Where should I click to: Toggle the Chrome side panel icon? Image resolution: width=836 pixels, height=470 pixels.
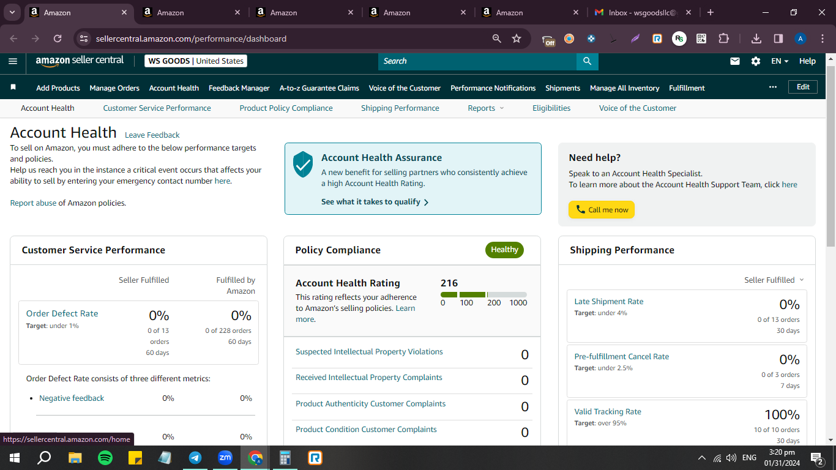pos(778,39)
